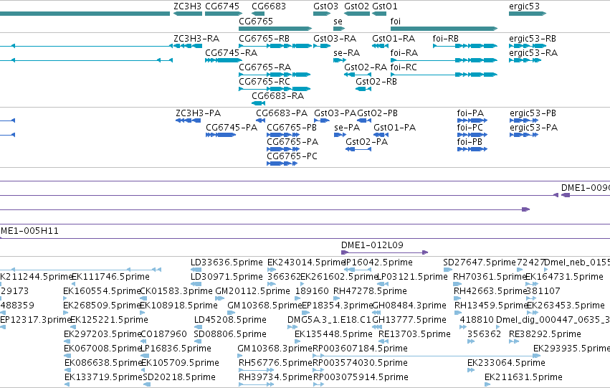610x388 pixels.
Task: Select the RH56776.5prime EST label
Action: click(276, 363)
